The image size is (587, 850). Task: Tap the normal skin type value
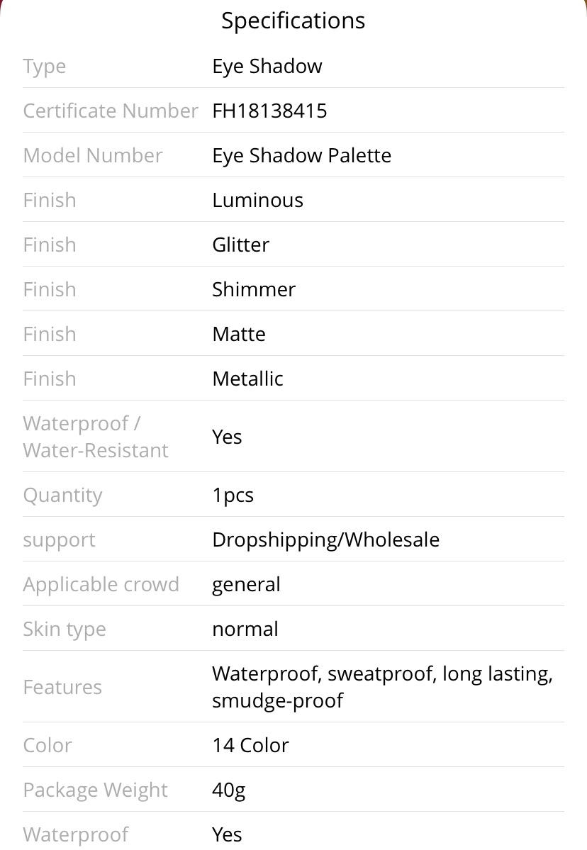pos(245,629)
